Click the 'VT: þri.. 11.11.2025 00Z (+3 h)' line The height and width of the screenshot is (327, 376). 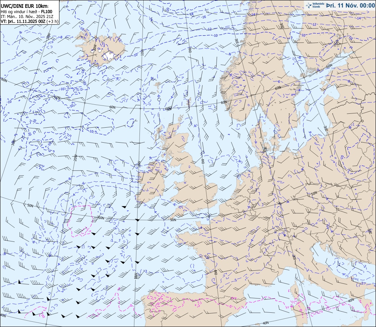click(x=29, y=21)
